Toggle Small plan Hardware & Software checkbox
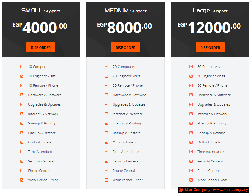252x194 pixels. pyautogui.click(x=22, y=95)
